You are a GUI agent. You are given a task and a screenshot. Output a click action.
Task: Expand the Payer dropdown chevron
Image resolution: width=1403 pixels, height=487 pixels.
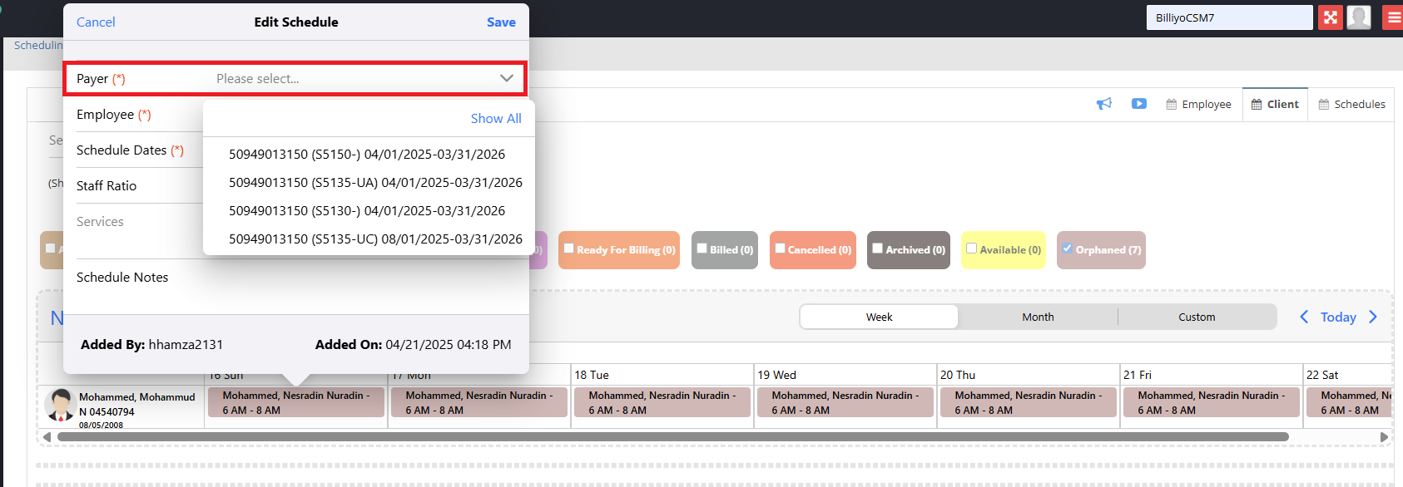[x=506, y=78]
